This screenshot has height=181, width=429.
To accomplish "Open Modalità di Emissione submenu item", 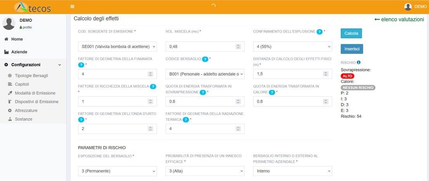I will 35,93.
